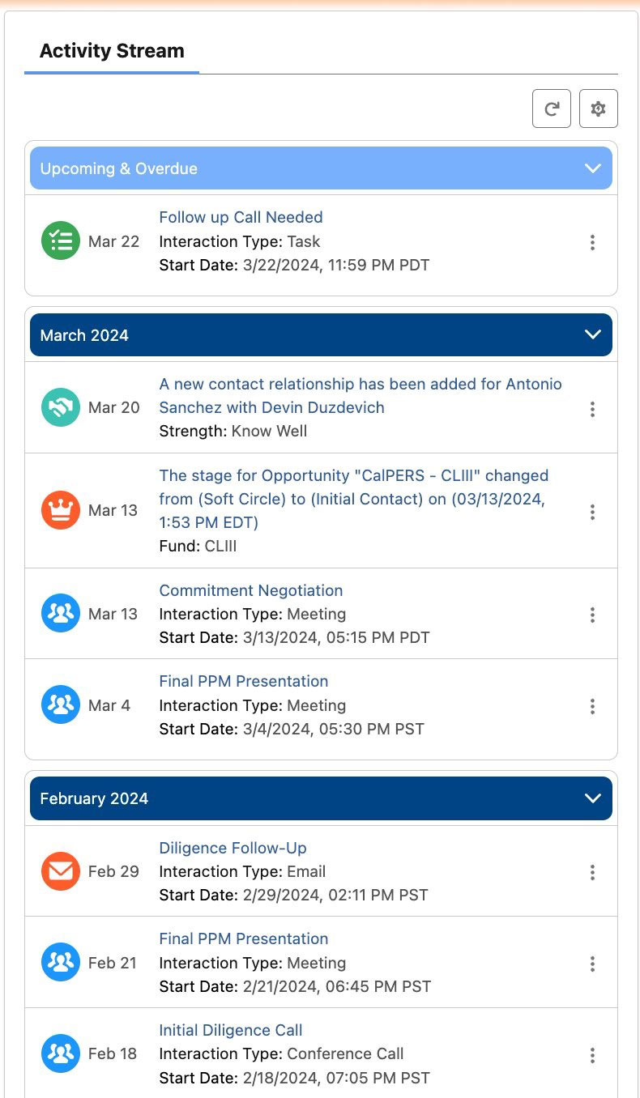The height and width of the screenshot is (1098, 640).
Task: Click the green task icon for Mar 22
Action: coord(61,241)
